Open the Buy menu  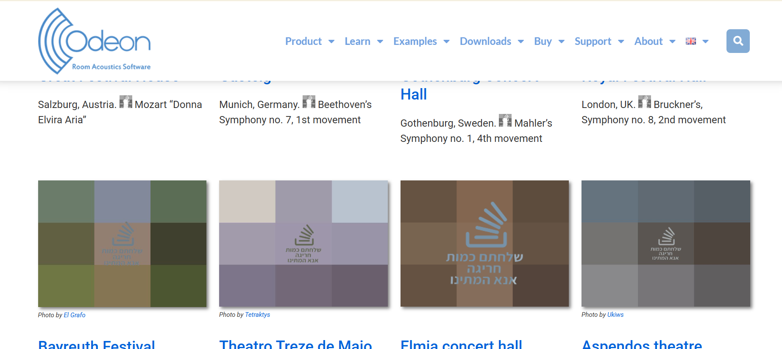[543, 42]
